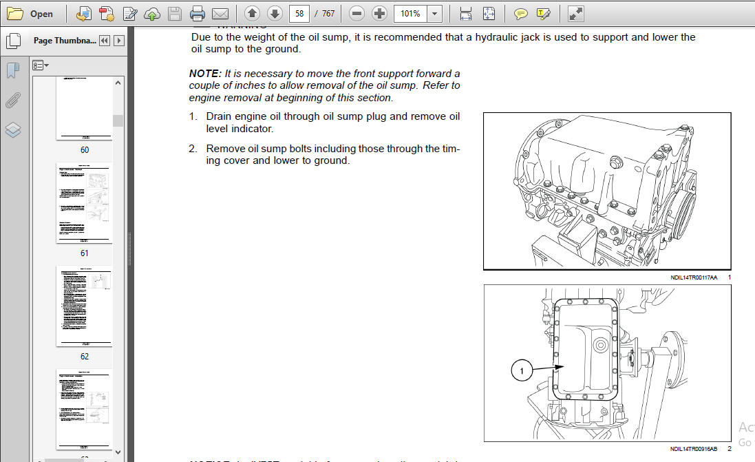The image size is (755, 462).
Task: Go to next page down arrow
Action: [x=275, y=14]
